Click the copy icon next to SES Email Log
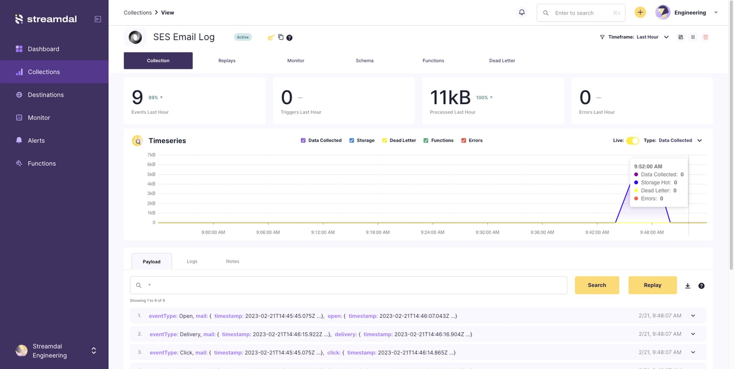 coord(280,37)
